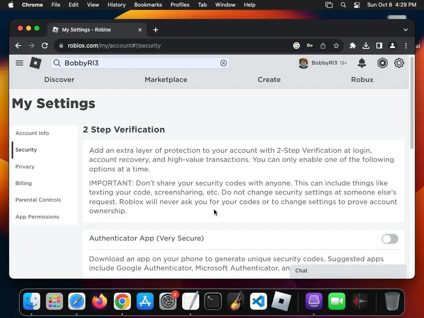This screenshot has width=424, height=318.
Task: Open Roblox app from the Dock
Action: point(281,301)
